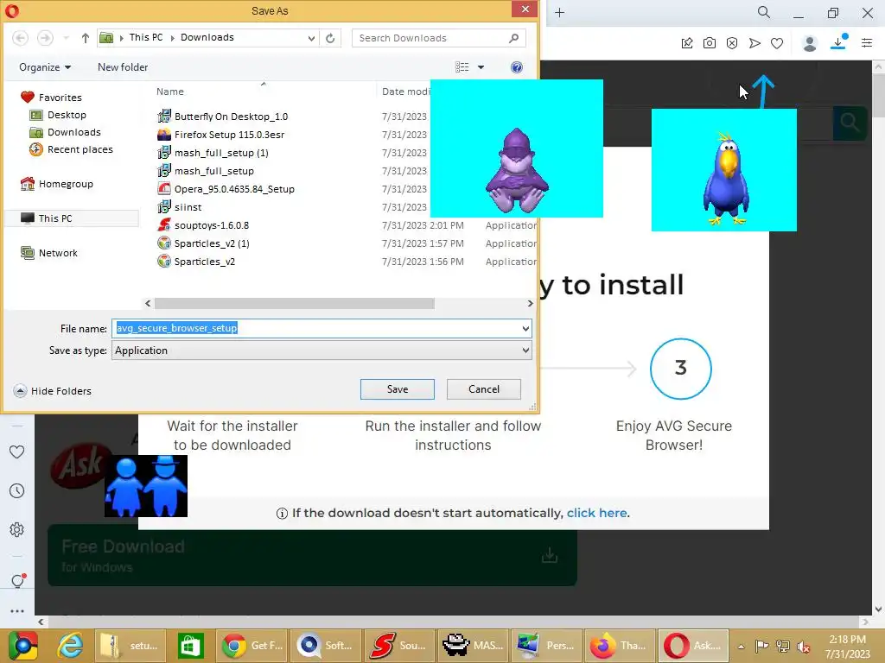Click the Search Downloads field
The height and width of the screenshot is (663, 885).
pyautogui.click(x=438, y=38)
